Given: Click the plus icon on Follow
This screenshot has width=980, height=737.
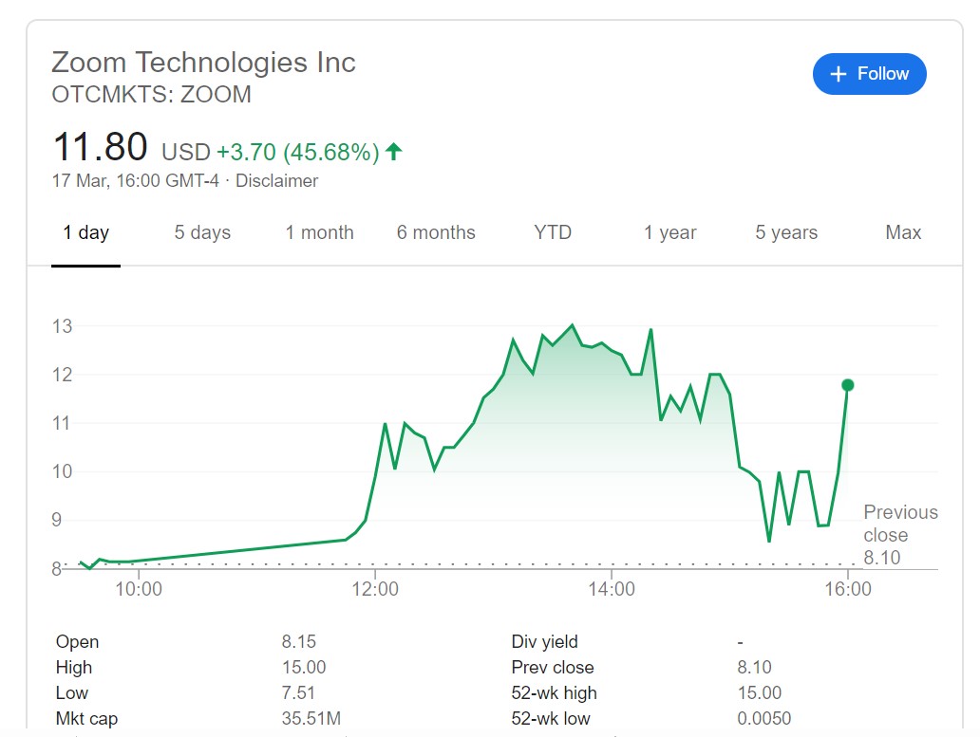Looking at the screenshot, I should (838, 74).
